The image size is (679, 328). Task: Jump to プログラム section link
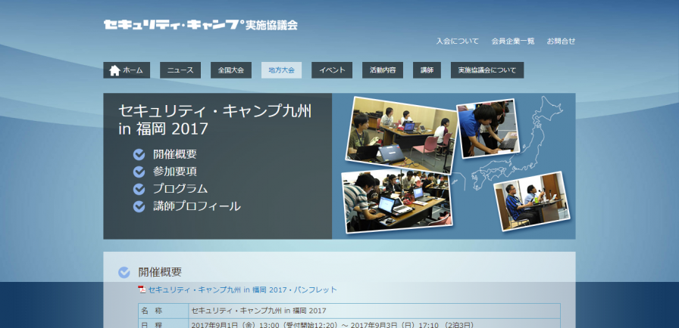(x=180, y=189)
